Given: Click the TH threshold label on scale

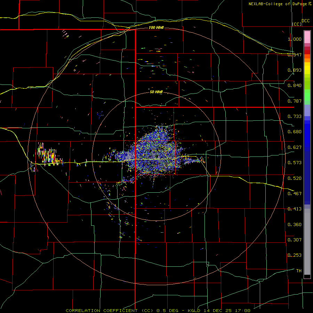Looking at the screenshot, I should point(299,271).
